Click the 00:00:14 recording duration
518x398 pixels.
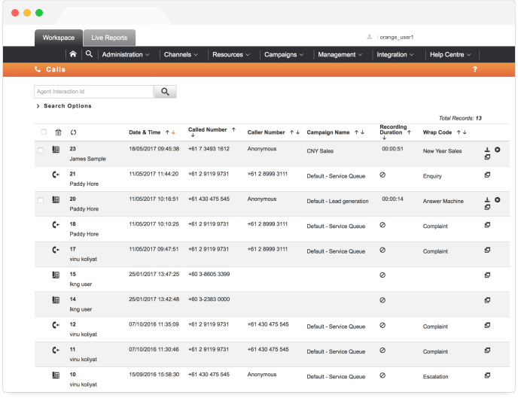(392, 199)
